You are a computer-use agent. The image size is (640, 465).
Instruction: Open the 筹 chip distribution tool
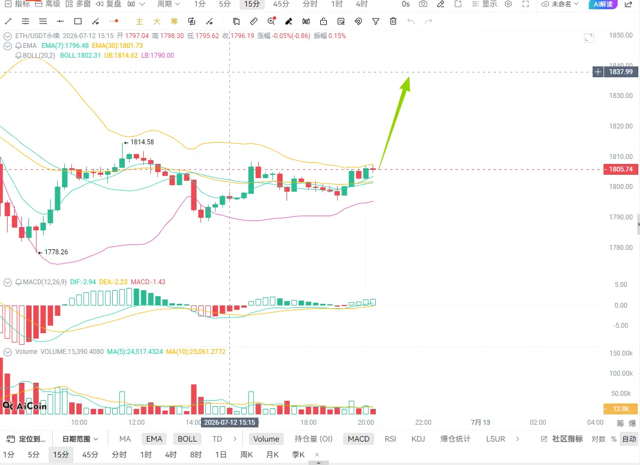point(174,21)
